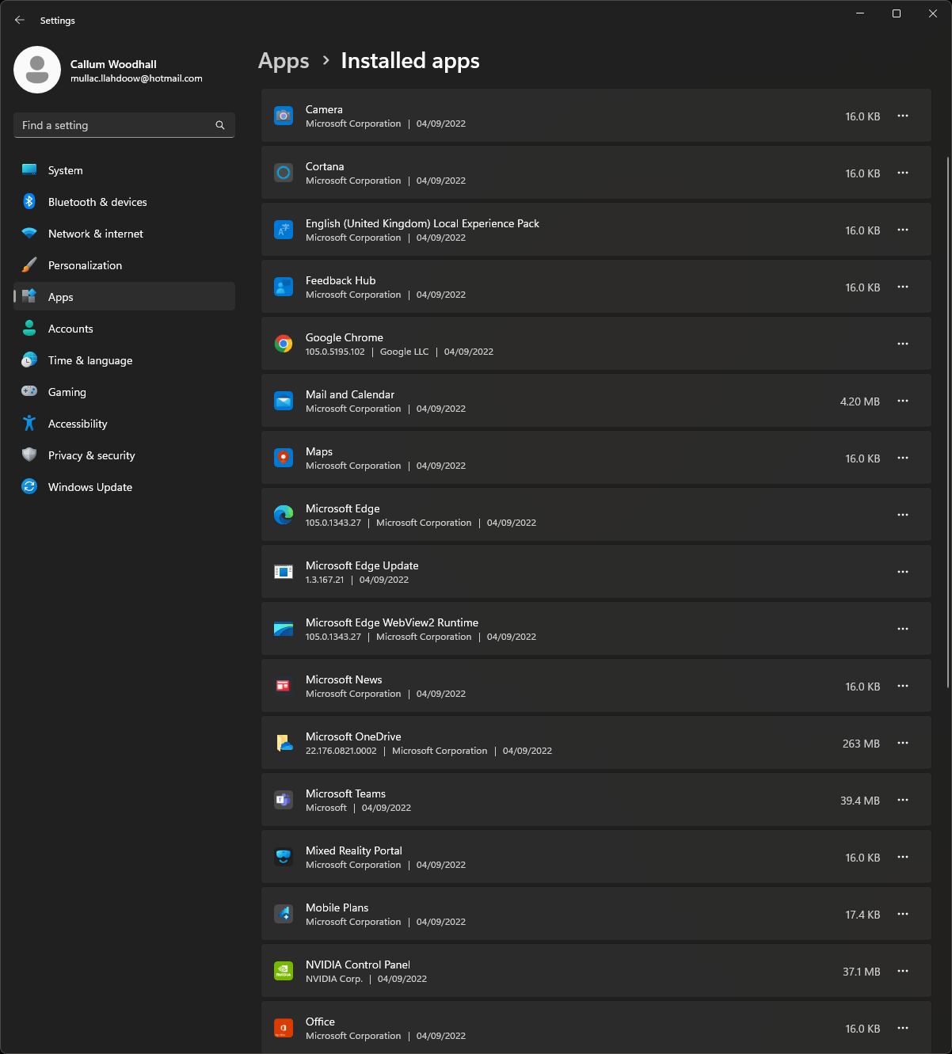Click the Apps breadcrumb link
952x1054 pixels.
pyautogui.click(x=284, y=61)
